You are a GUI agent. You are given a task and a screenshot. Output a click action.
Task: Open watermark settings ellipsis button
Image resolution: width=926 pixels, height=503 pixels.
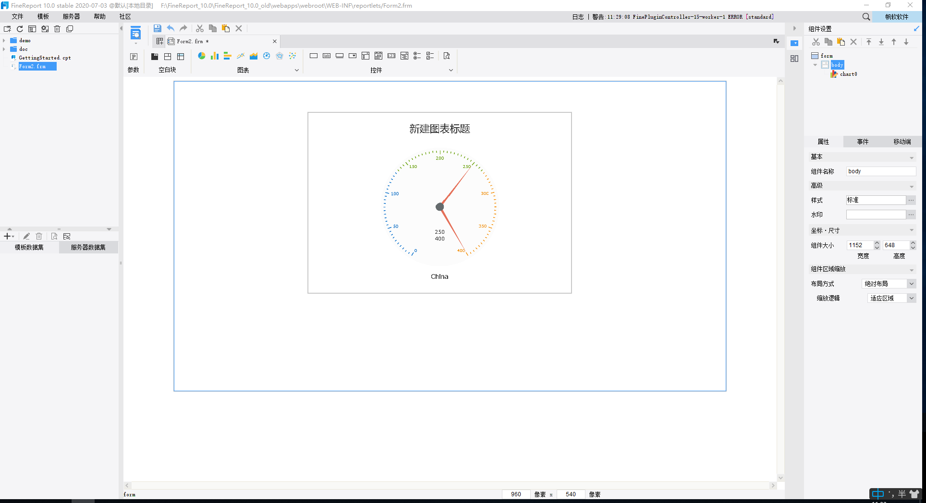coord(911,215)
